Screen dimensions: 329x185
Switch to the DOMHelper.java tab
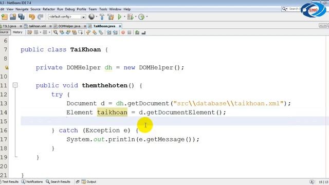click(x=69, y=26)
